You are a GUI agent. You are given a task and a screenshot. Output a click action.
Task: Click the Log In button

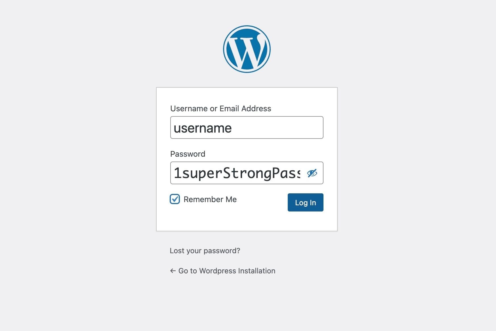305,202
